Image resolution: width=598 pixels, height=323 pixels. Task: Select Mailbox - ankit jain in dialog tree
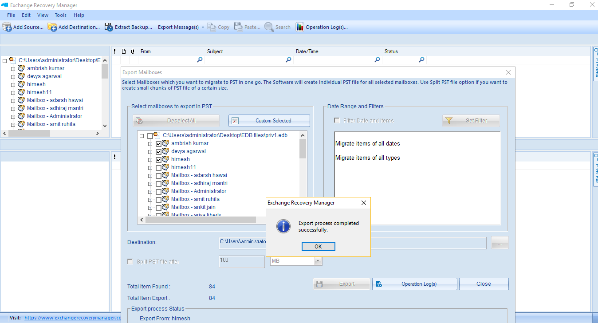tap(193, 207)
